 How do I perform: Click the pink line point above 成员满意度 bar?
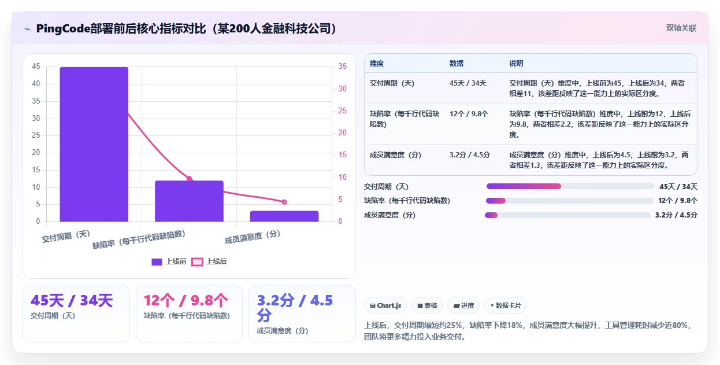pos(284,202)
